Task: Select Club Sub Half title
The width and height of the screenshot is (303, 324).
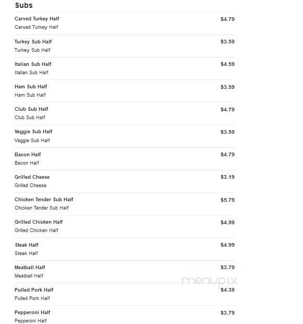Action: 31,109
